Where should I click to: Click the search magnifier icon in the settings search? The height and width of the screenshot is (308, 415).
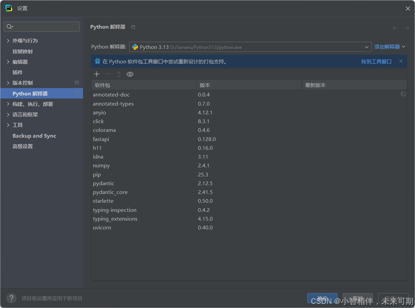10,27
